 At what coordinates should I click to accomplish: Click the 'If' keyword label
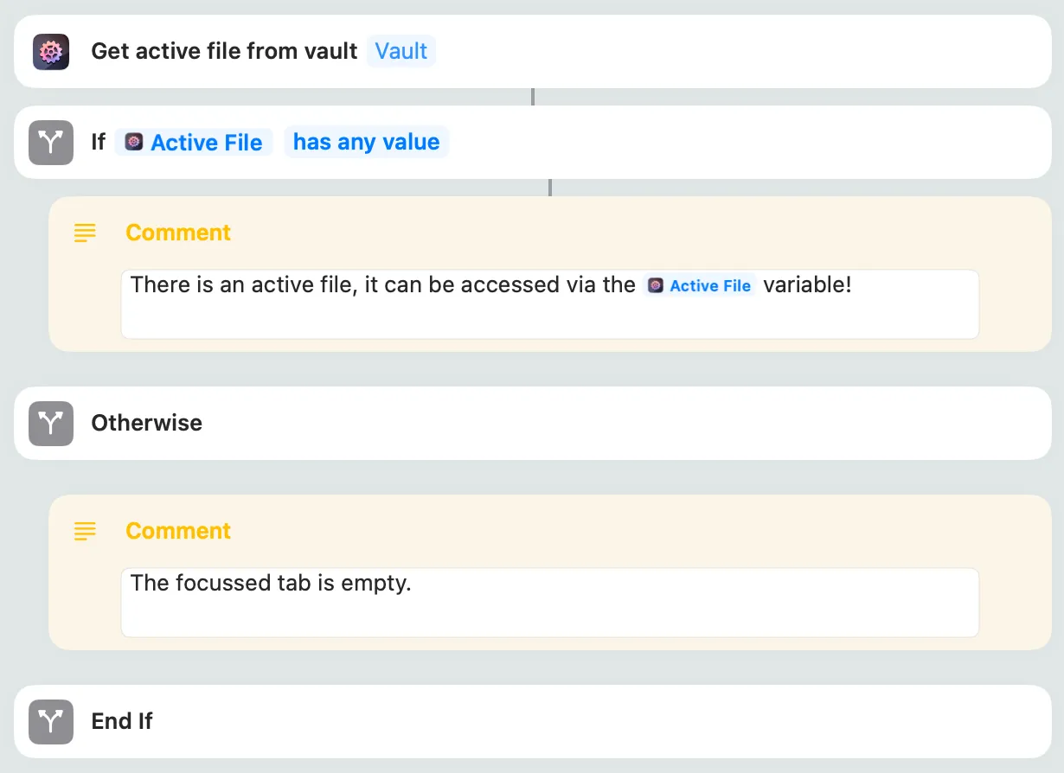click(x=99, y=142)
